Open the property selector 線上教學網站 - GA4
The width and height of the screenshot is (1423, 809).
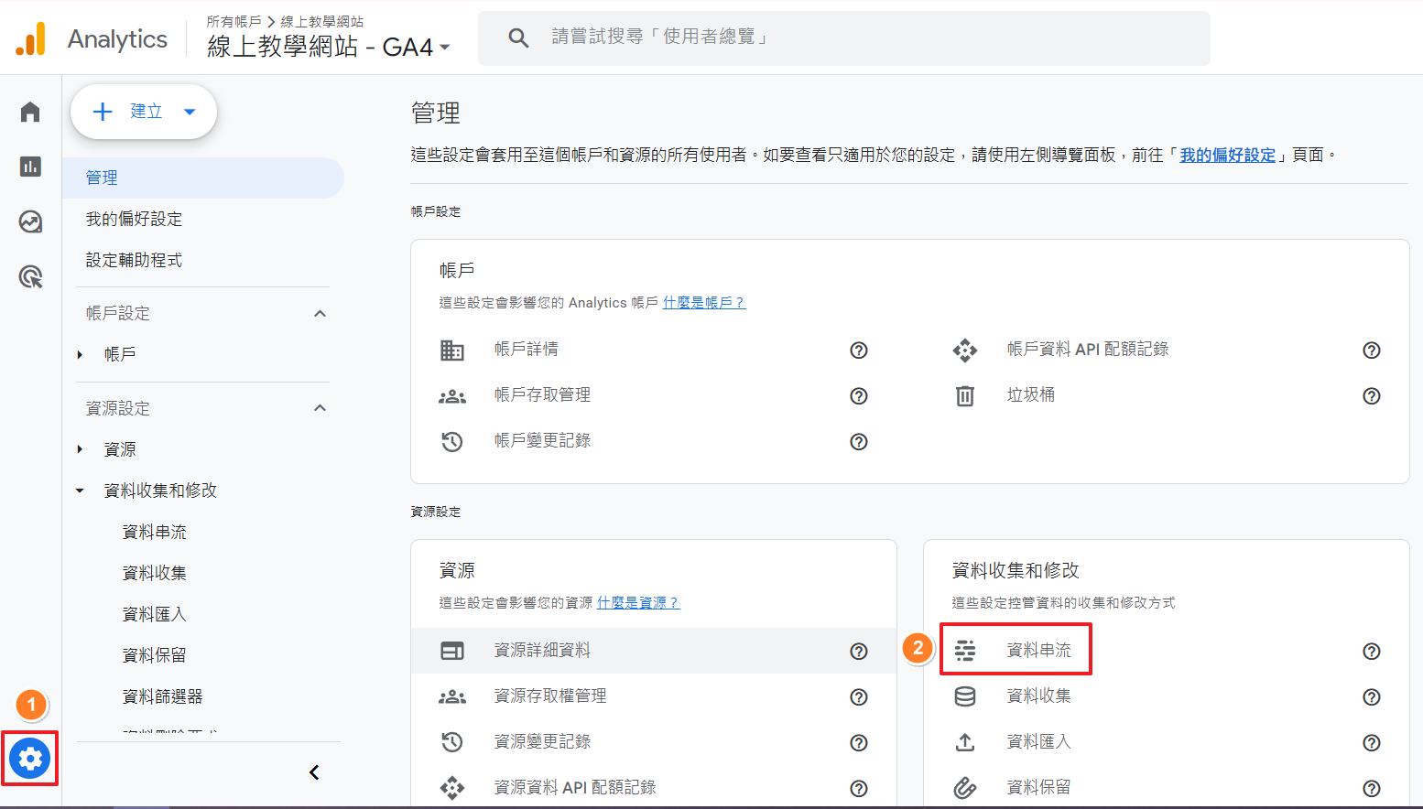pyautogui.click(x=328, y=47)
